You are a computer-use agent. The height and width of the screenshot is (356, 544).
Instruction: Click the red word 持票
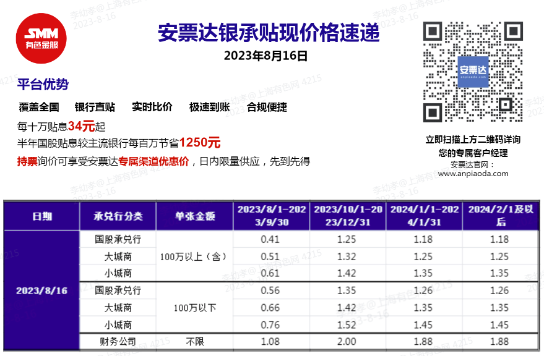27,161
